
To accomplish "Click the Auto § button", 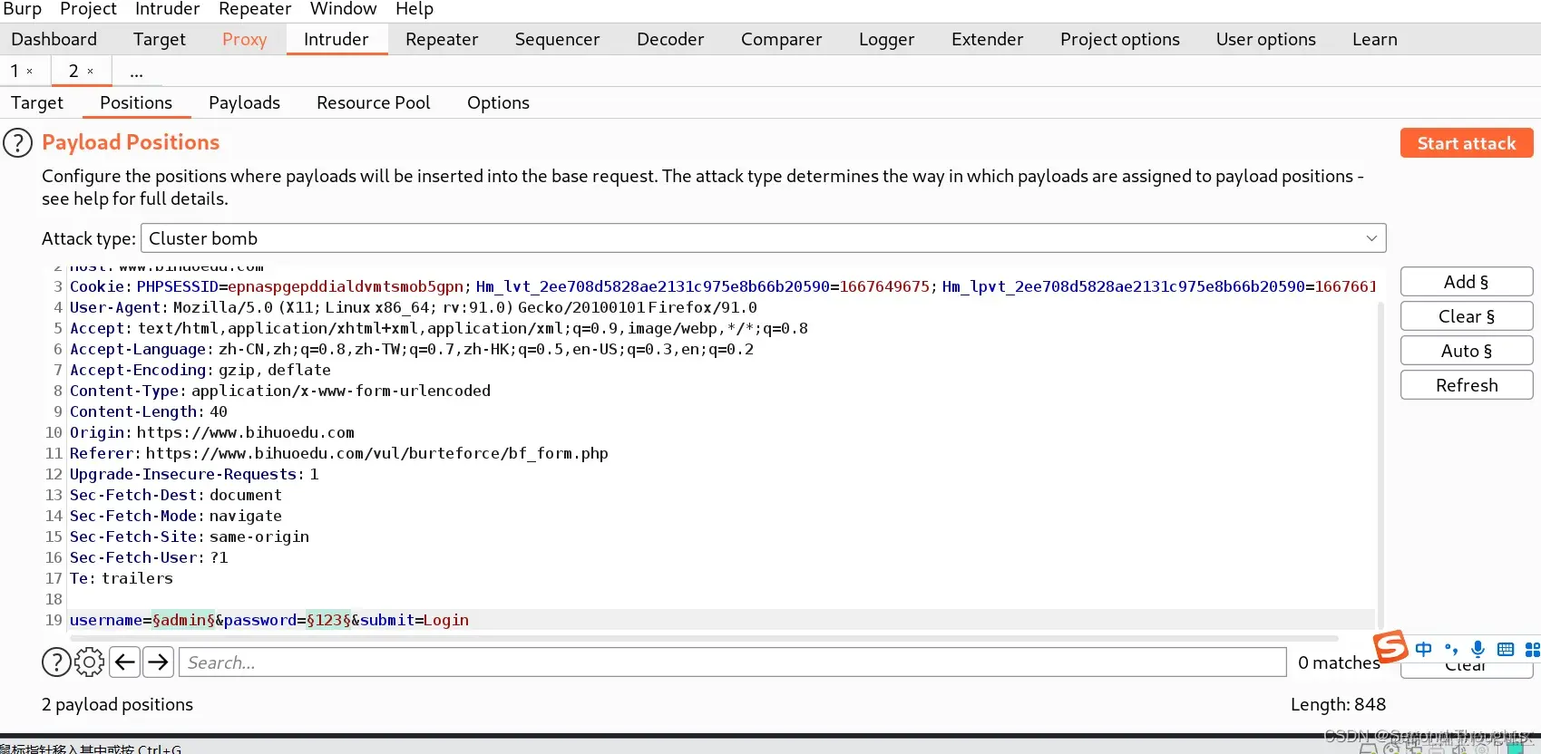I will [x=1467, y=351].
